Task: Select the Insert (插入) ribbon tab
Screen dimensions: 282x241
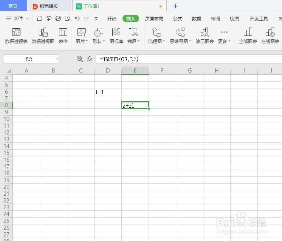Action: coord(130,19)
